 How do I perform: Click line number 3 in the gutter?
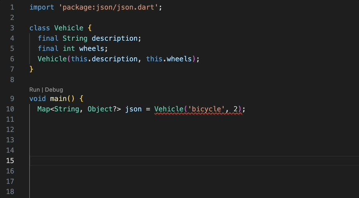[x=12, y=28]
